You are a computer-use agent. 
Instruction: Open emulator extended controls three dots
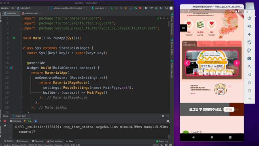point(249,99)
